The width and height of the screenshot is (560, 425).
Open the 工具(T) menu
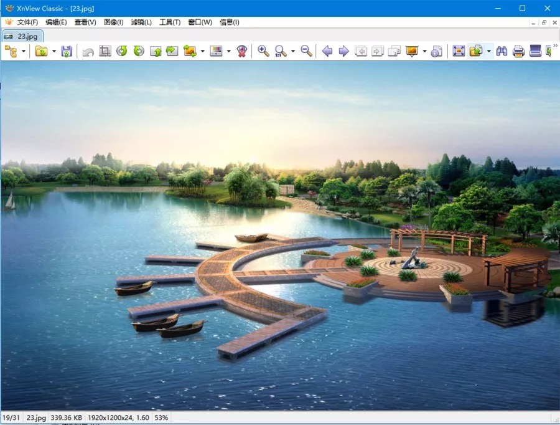[x=170, y=22]
